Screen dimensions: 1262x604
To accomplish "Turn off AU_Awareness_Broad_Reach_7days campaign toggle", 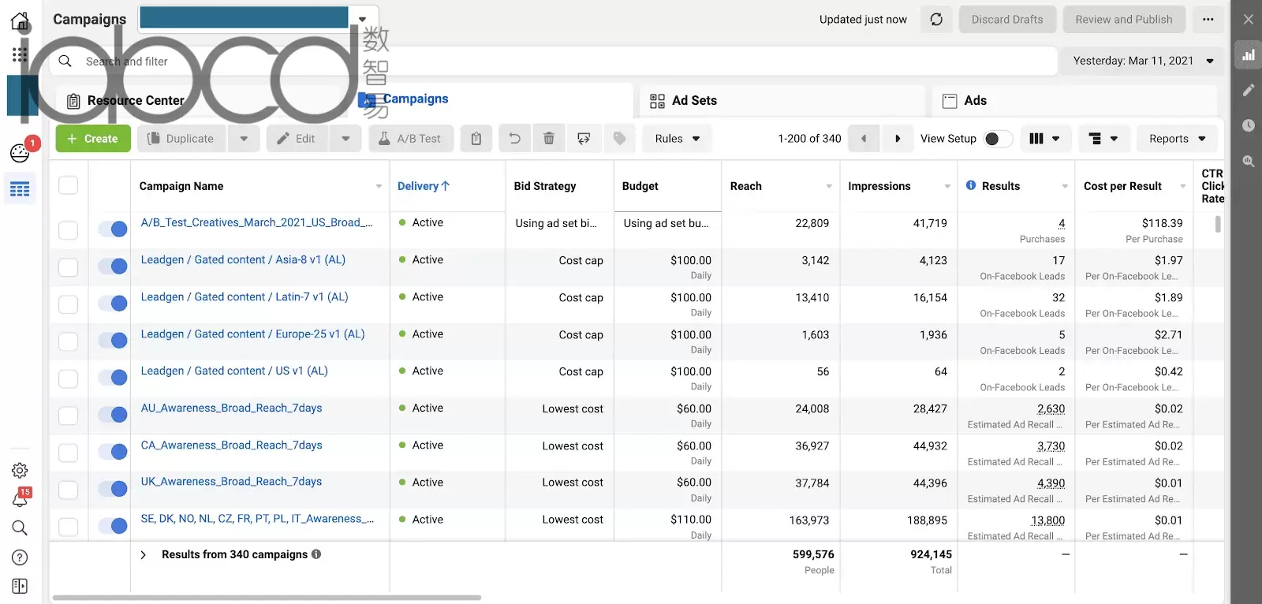I will pos(113,414).
